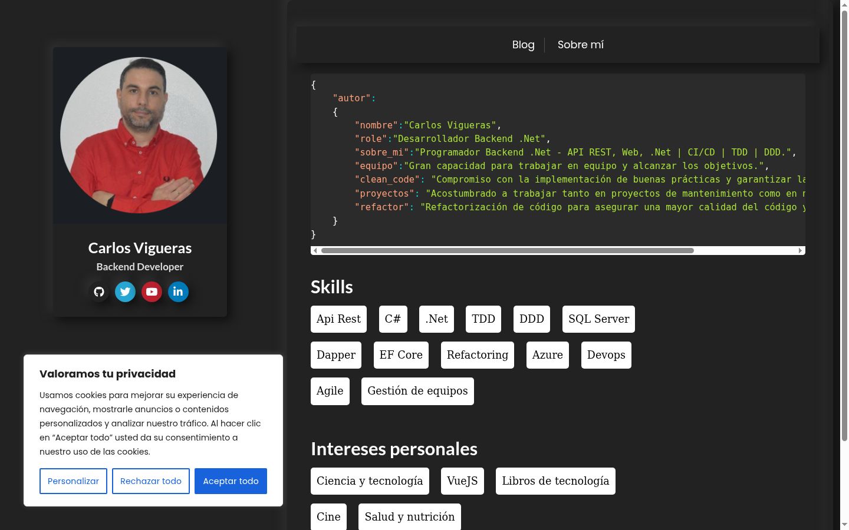Click the Salud y nutrición tag
849x530 pixels.
tap(410, 517)
